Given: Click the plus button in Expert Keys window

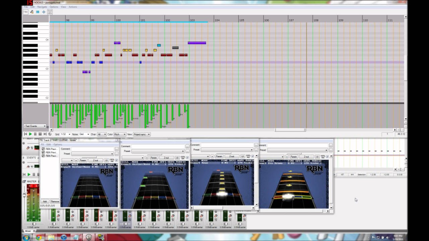Looking at the screenshot, I should coord(212,156).
